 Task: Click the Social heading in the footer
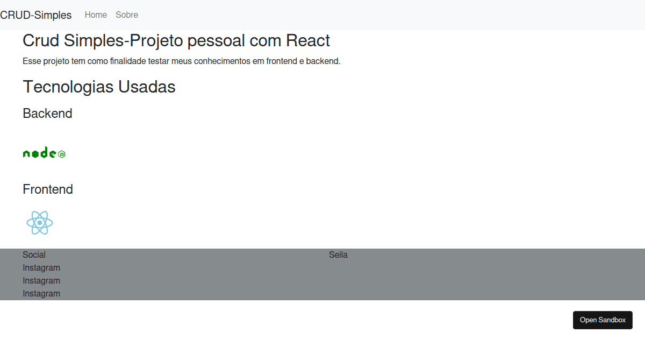point(33,255)
